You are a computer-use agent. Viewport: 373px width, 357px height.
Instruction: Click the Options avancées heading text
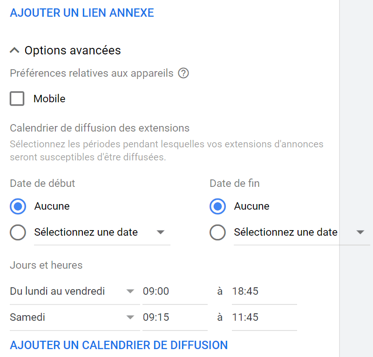tap(73, 50)
